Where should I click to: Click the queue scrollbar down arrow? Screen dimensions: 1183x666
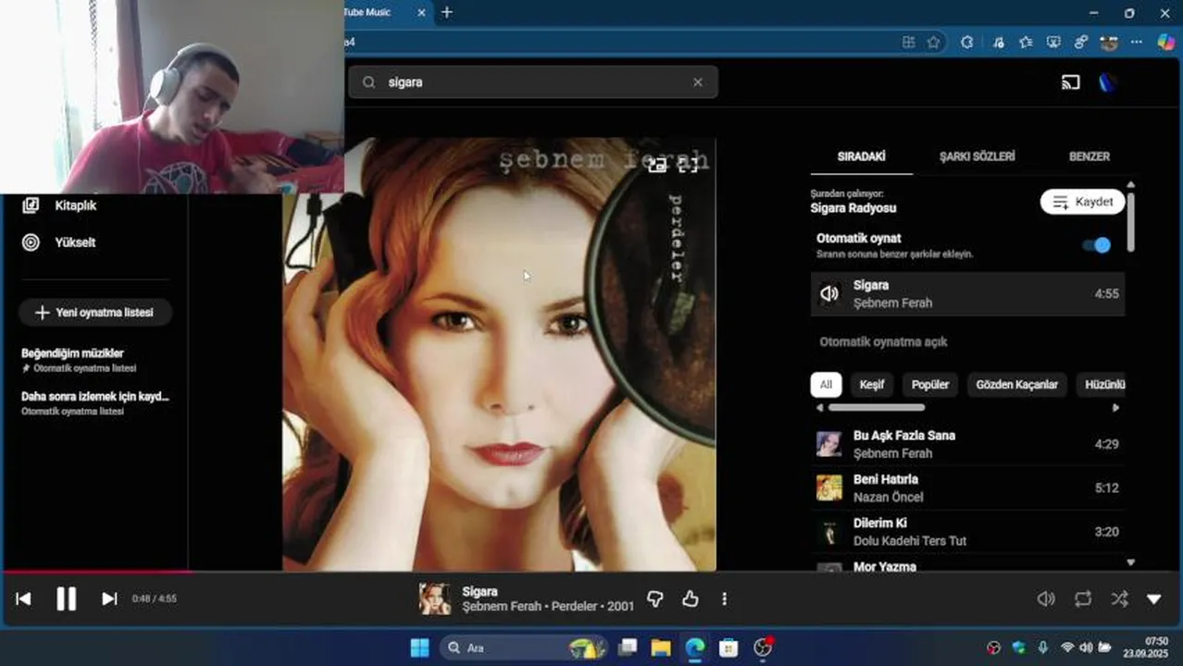tap(1130, 562)
